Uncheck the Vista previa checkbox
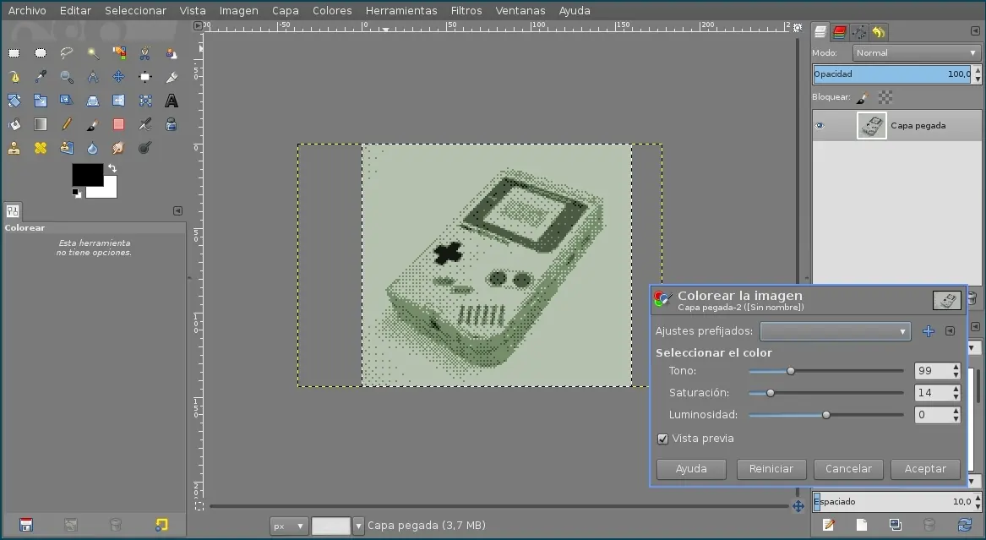The height and width of the screenshot is (540, 986). pos(662,439)
